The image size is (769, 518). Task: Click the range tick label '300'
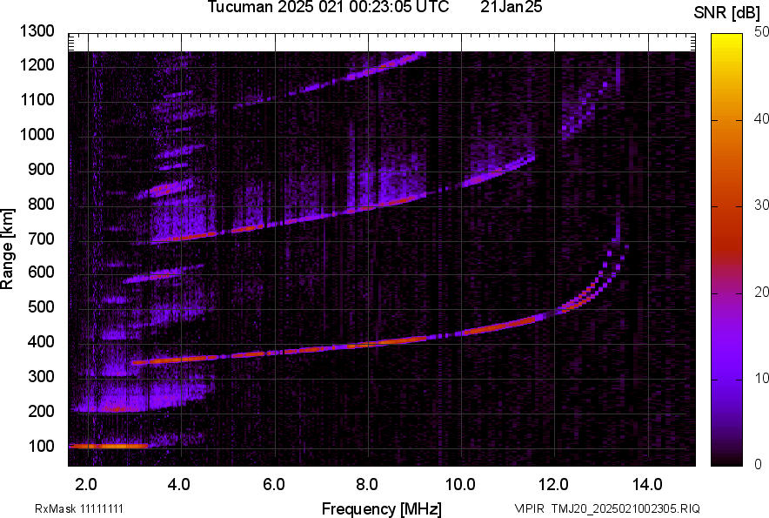[x=41, y=377]
